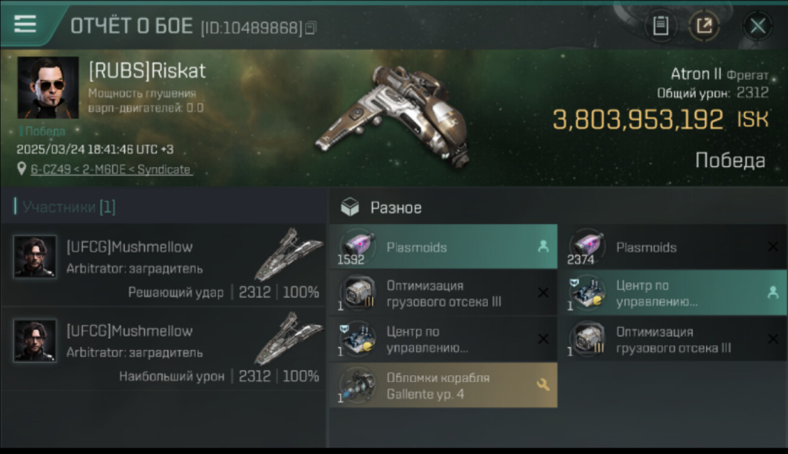Select the Plasmoids 1592 item
This screenshot has width=788, height=454.
[443, 247]
